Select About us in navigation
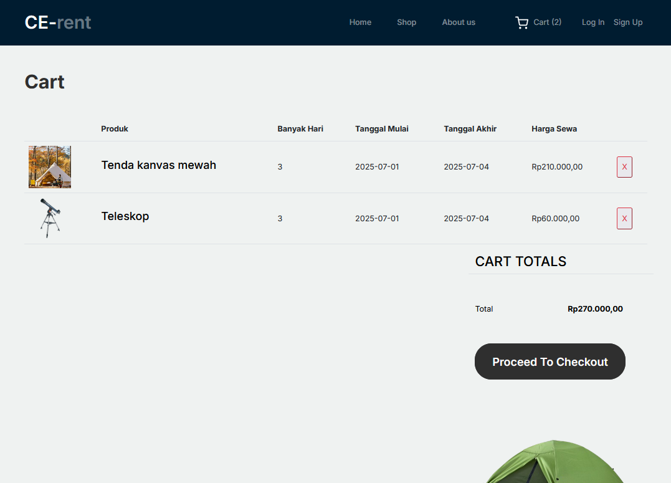This screenshot has height=483, width=671. (x=459, y=22)
